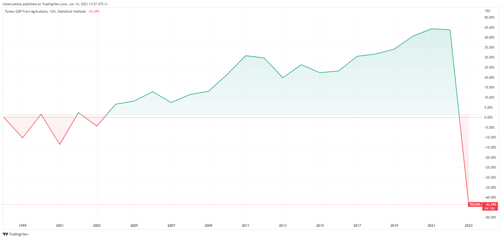Click the 25.00% label on price scale
Viewport: 502px width, 239px height.
pos(490,67)
